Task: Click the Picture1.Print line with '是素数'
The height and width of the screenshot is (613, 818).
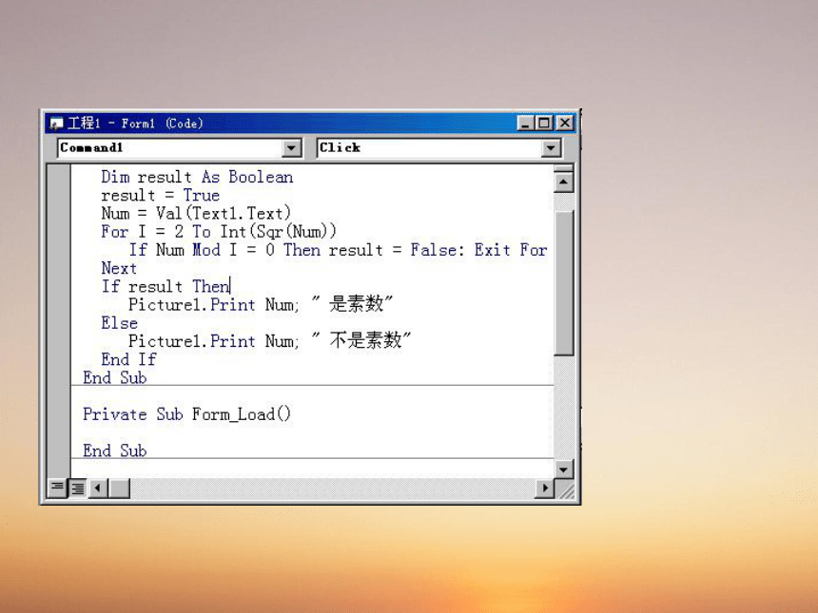Action: [x=261, y=304]
